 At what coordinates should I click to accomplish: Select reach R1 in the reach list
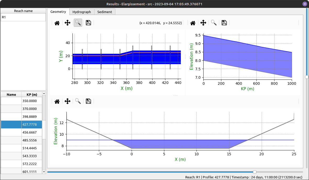(23, 17)
